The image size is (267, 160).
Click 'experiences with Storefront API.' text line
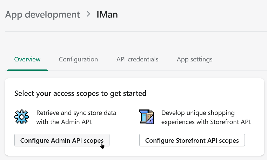pos(206,122)
